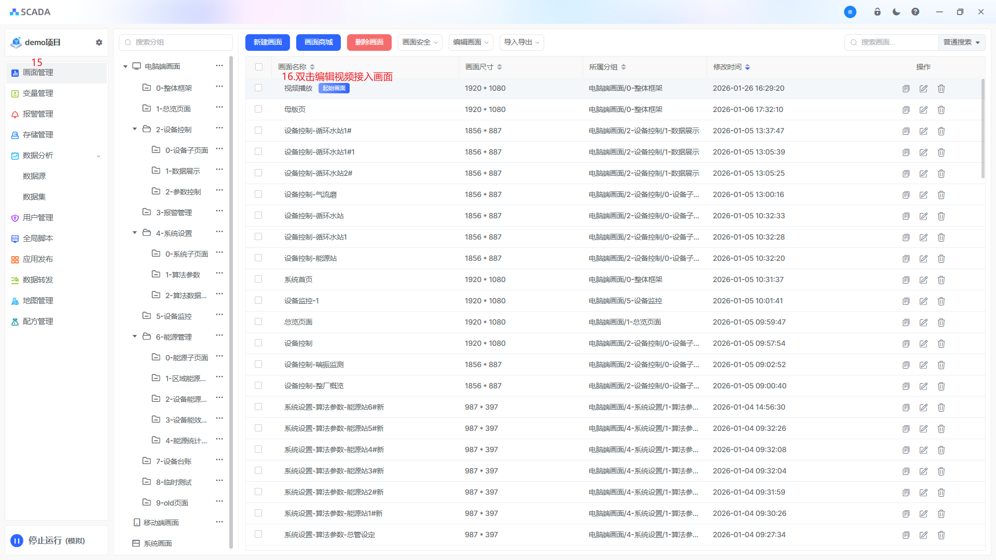Click the 搜索分组 search field
The width and height of the screenshot is (996, 560).
(176, 43)
